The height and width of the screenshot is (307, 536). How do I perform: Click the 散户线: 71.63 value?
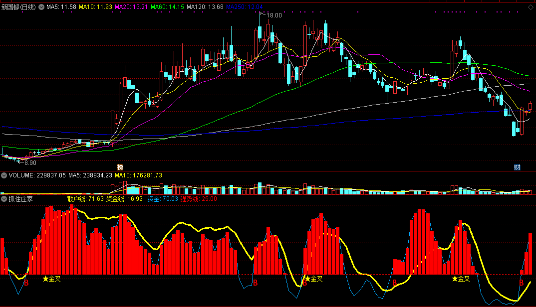pos(85,199)
